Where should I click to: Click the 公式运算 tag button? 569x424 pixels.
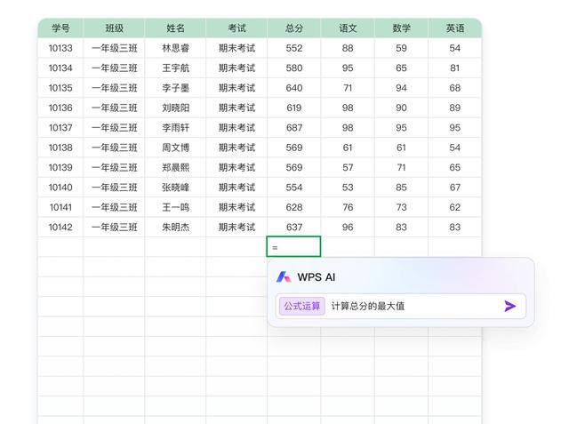point(302,306)
